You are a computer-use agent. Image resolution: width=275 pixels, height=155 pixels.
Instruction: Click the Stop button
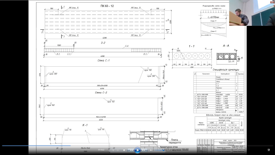124,150
